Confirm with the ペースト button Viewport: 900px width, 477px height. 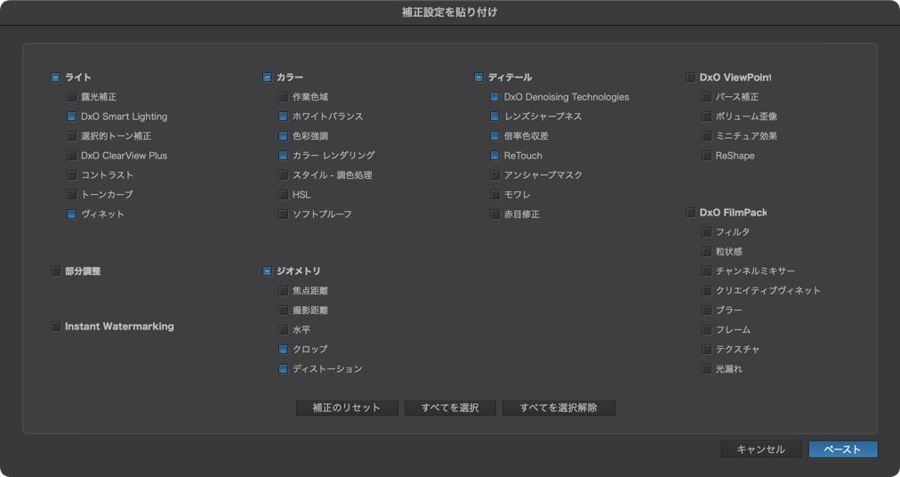pos(842,449)
